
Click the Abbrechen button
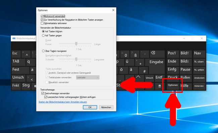(106, 107)
